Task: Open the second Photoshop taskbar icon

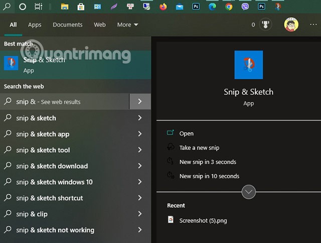Action: pyautogui.click(x=261, y=7)
